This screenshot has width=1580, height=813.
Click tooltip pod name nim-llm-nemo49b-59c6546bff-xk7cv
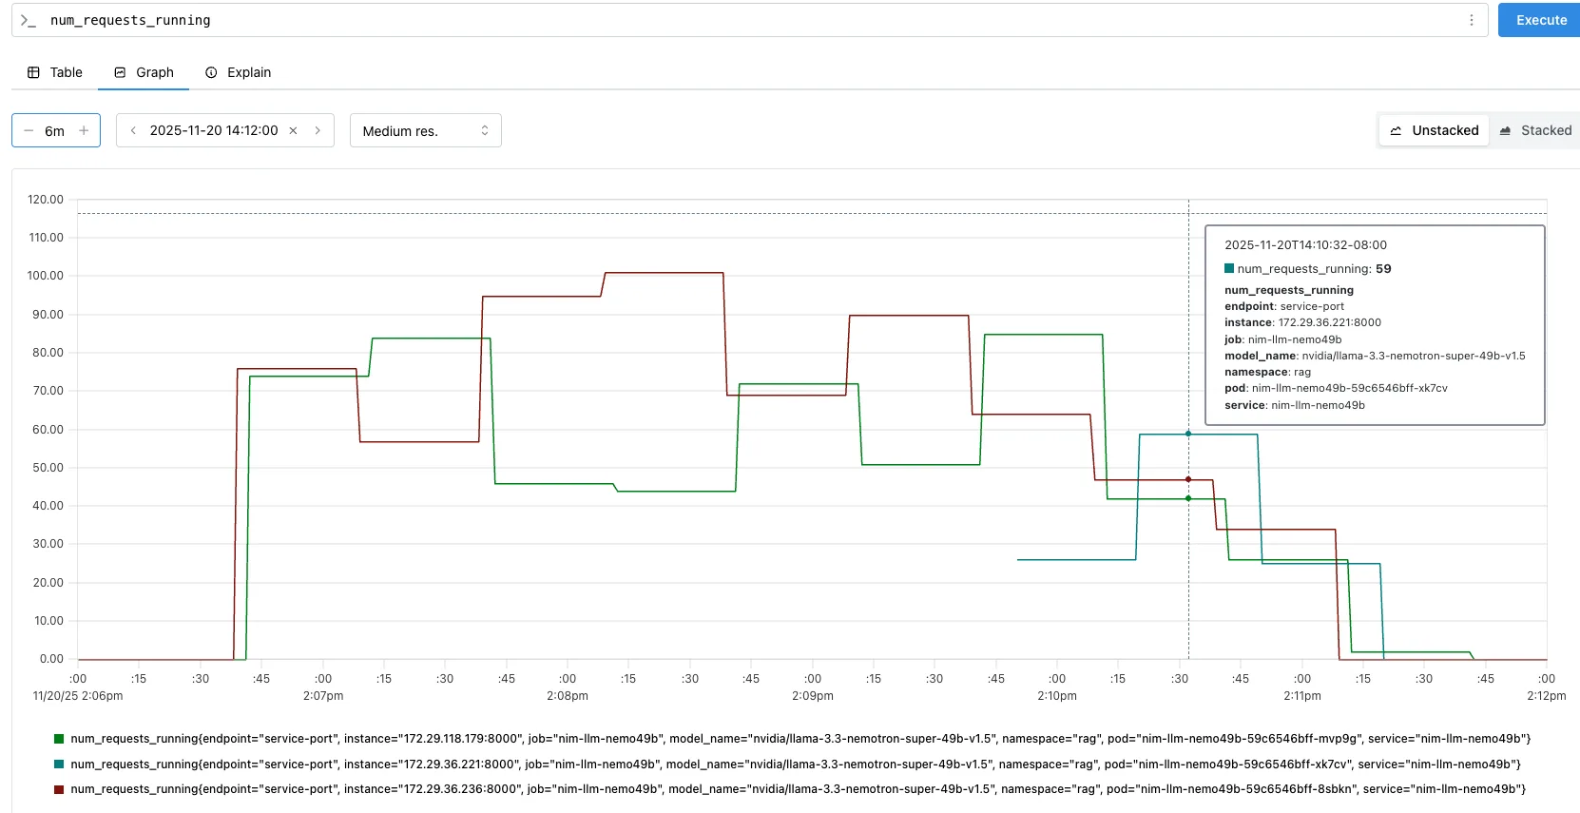click(x=1350, y=388)
